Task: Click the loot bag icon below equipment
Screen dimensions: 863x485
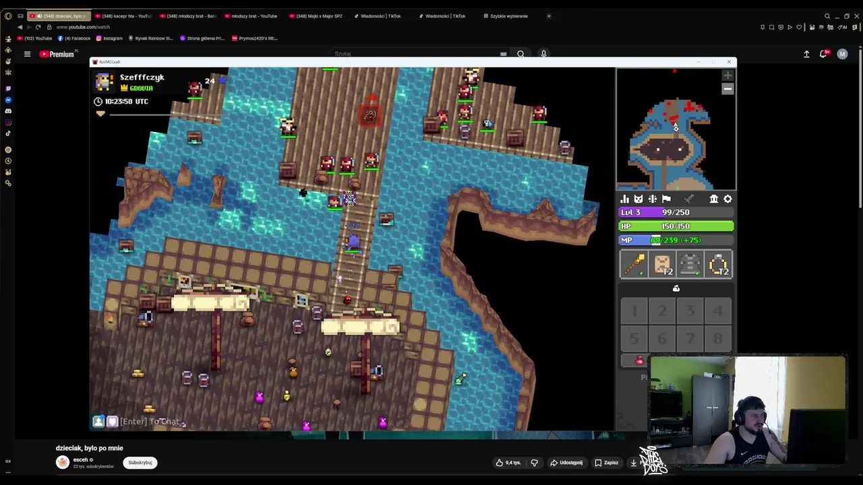Action: 676,288
